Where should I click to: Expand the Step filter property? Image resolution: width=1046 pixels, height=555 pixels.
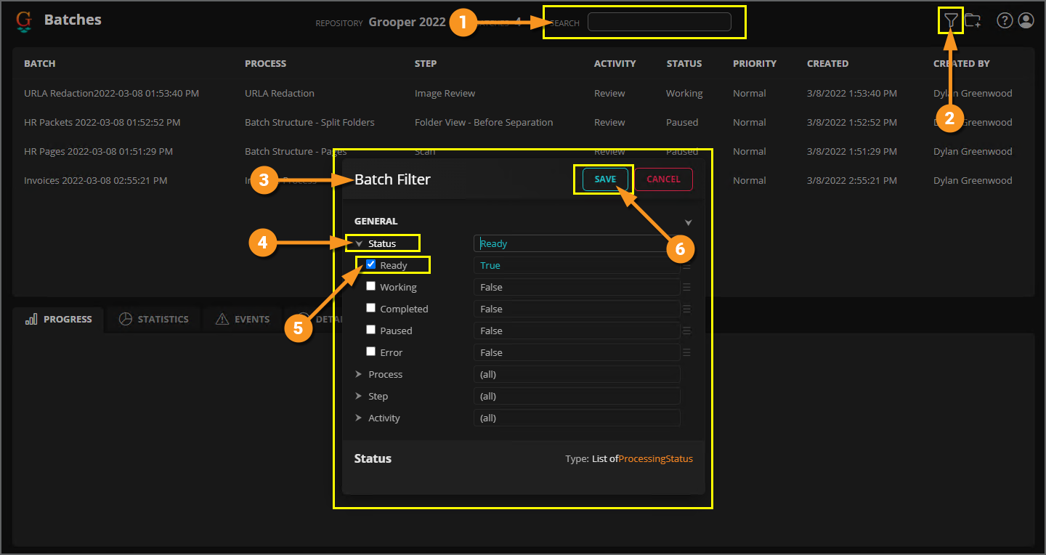click(358, 396)
